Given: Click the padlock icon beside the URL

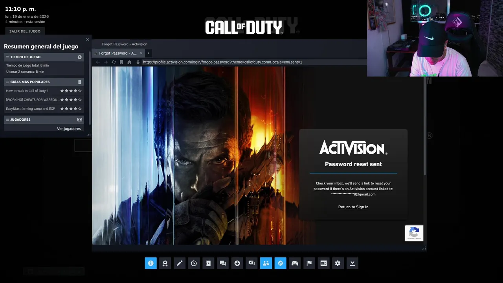Looking at the screenshot, I should (x=138, y=62).
